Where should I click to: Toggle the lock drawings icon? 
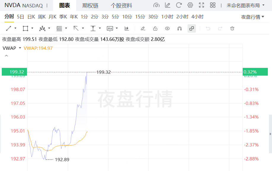tap(155, 28)
